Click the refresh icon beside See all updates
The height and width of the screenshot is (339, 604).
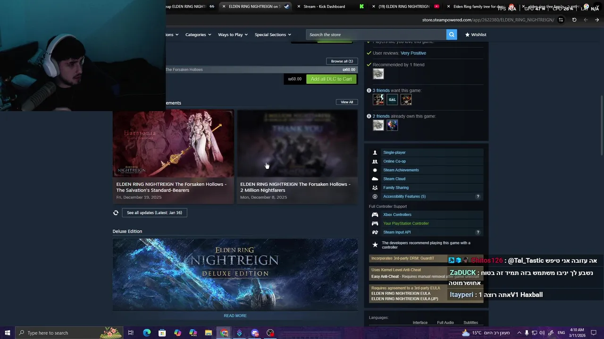pos(116,213)
